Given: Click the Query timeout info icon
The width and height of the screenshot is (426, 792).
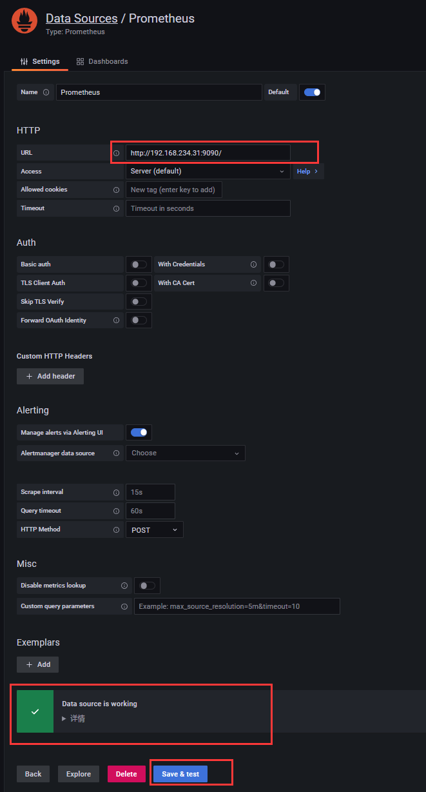Looking at the screenshot, I should pos(116,511).
